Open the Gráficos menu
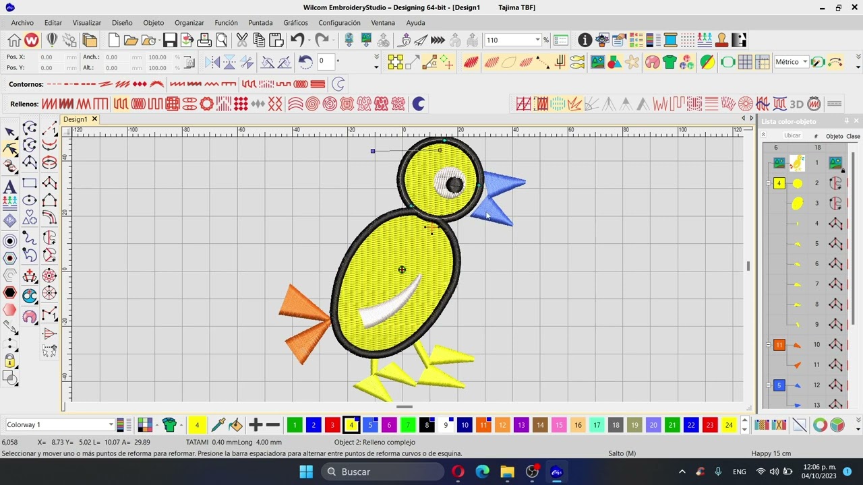This screenshot has height=485, width=863. (x=295, y=22)
